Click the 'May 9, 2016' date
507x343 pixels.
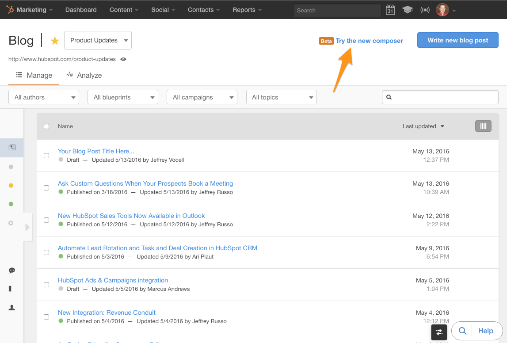(x=432, y=248)
